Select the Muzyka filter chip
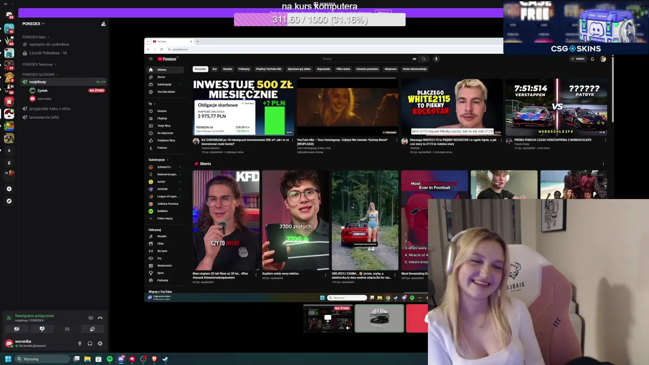The height and width of the screenshot is (365, 649). (228, 69)
